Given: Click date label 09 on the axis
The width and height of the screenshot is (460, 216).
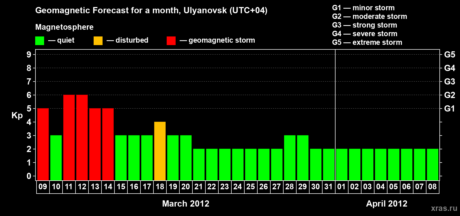Looking at the screenshot, I should (x=43, y=187).
